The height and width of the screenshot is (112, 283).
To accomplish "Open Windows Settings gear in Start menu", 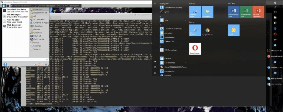I will (155, 67).
